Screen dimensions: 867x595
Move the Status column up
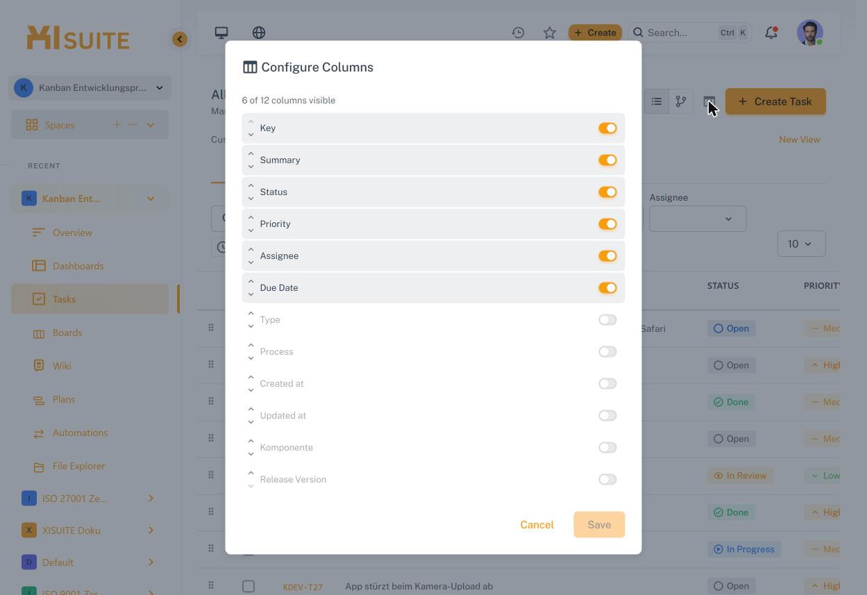(x=251, y=186)
